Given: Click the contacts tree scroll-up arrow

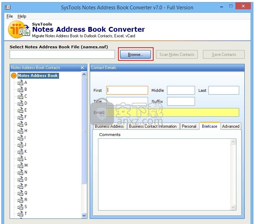Looking at the screenshot, I should [84, 74].
